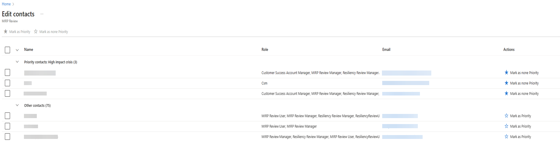Click outline star for first other contact
The height and width of the screenshot is (141, 560).
(x=506, y=116)
